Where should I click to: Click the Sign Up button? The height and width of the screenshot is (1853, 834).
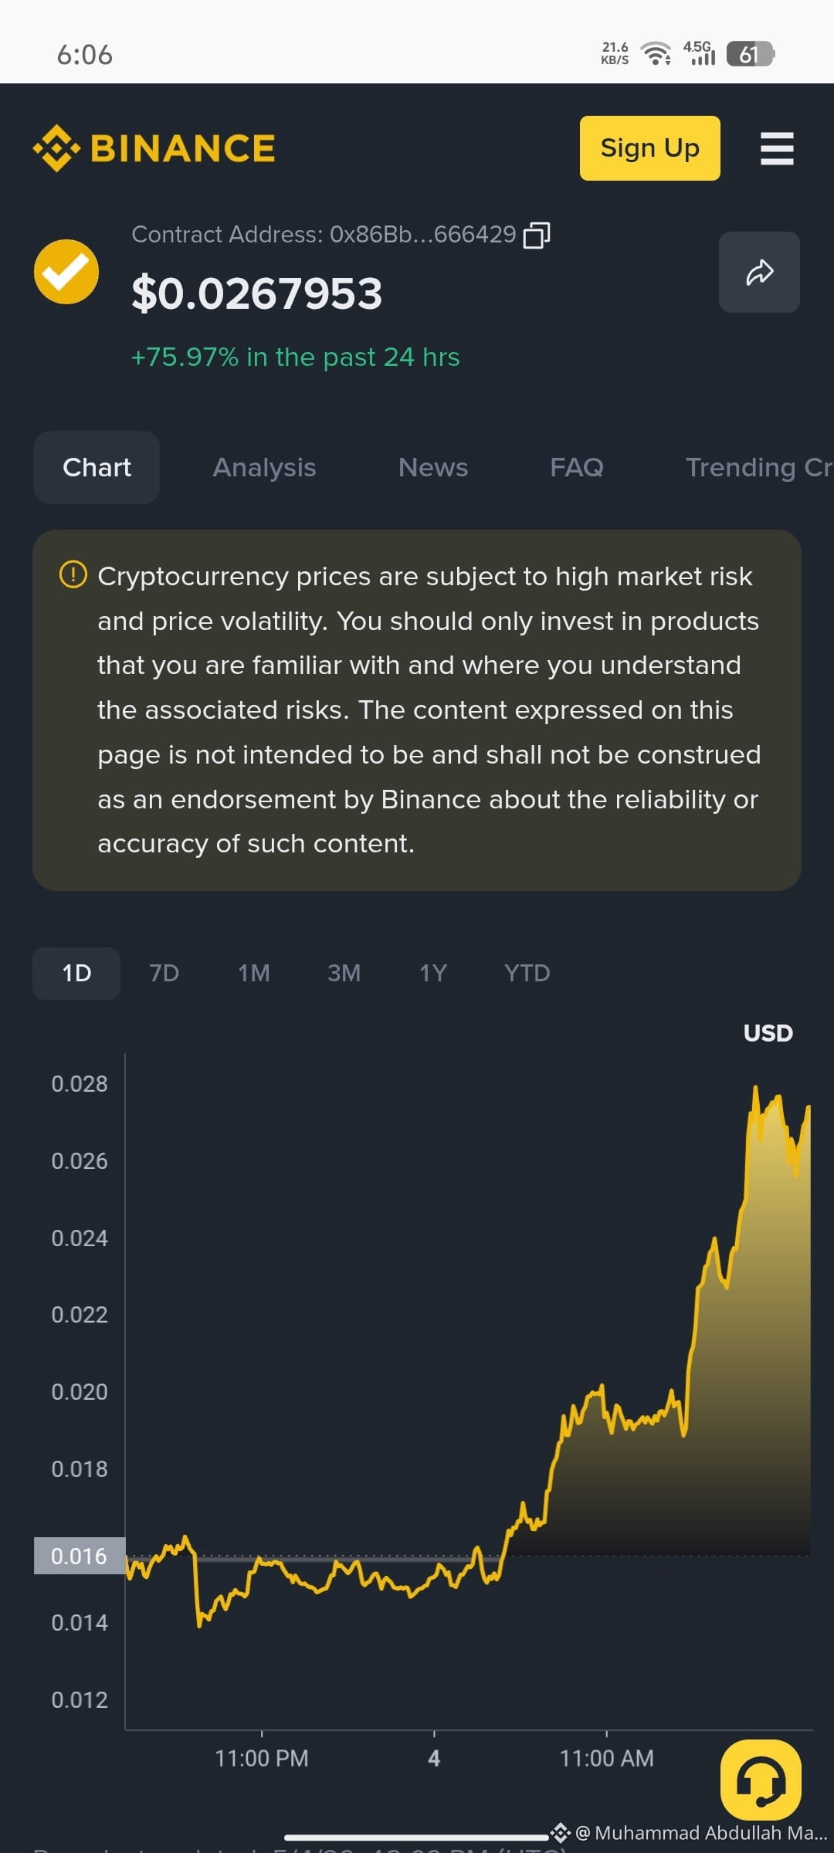[650, 148]
